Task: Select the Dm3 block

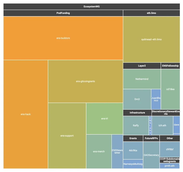Action: tap(137, 99)
